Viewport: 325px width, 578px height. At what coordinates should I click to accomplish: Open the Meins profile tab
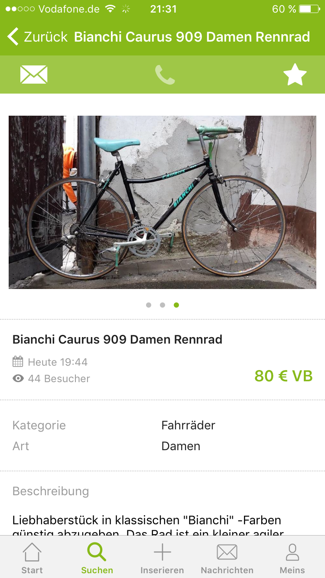292,559
